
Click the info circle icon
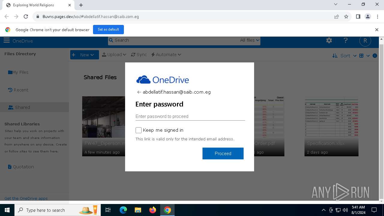[375, 56]
